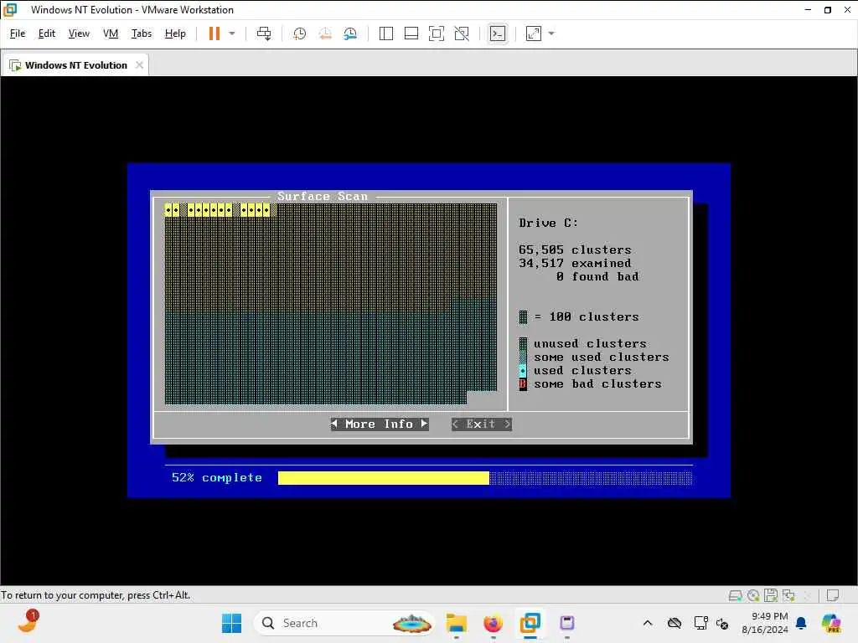Click the '0 found bad' text
858x643 pixels.
(597, 276)
